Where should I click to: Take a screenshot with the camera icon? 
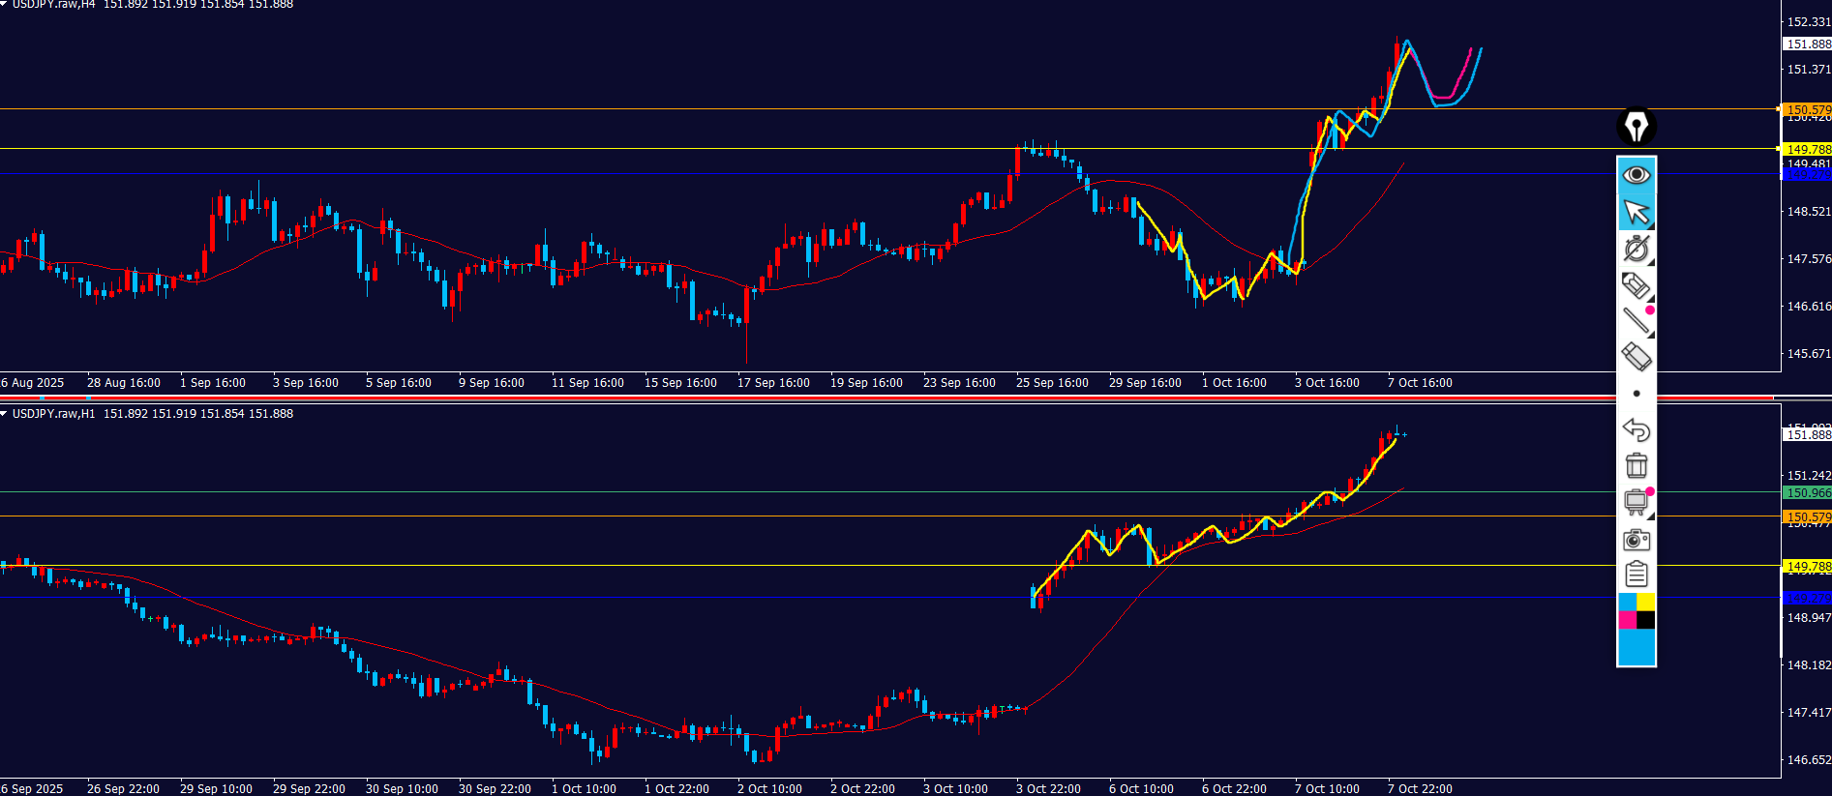tap(1636, 539)
